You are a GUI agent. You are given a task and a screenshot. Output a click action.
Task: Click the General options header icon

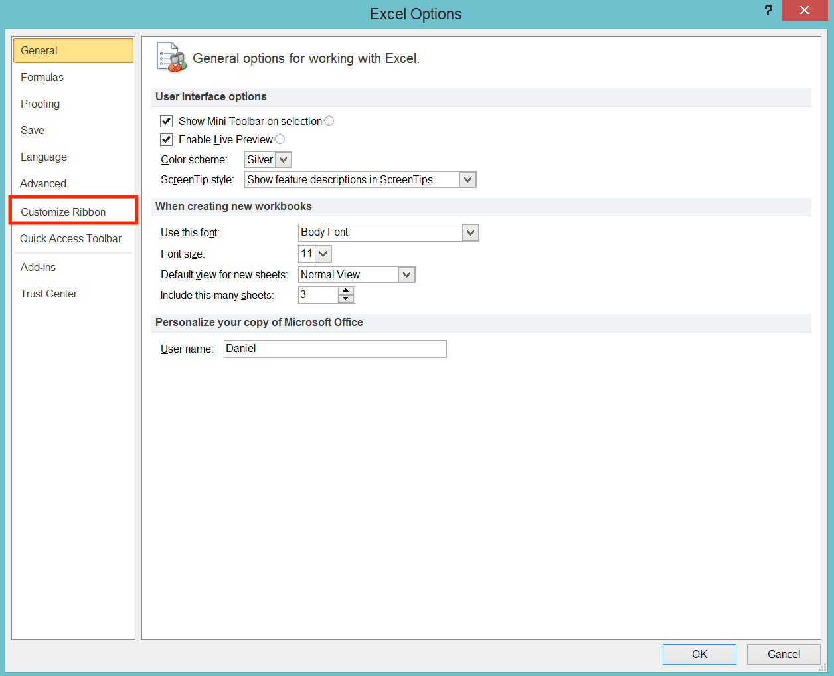(x=172, y=57)
